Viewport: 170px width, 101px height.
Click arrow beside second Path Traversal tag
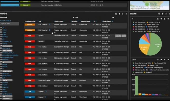[x=49, y=30]
